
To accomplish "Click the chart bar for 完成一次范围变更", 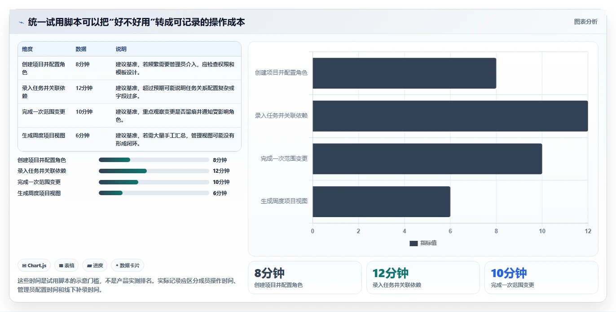I will 427,159.
